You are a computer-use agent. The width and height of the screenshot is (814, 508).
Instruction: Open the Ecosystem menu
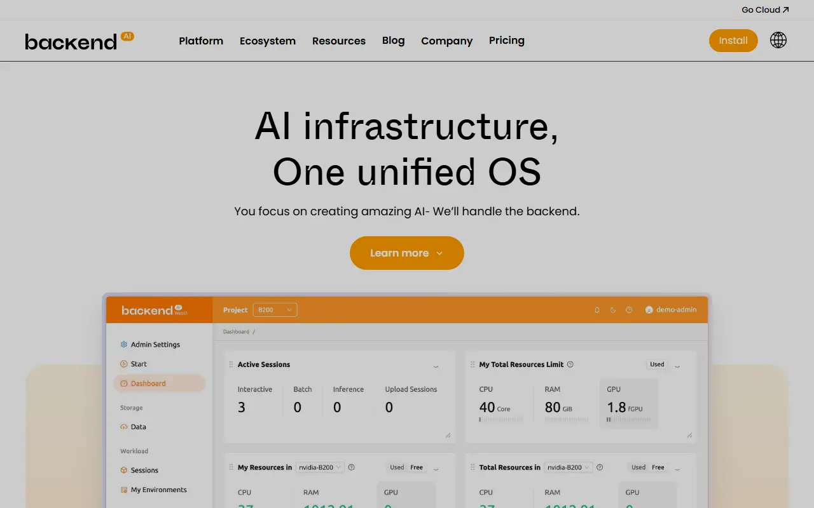click(x=268, y=41)
